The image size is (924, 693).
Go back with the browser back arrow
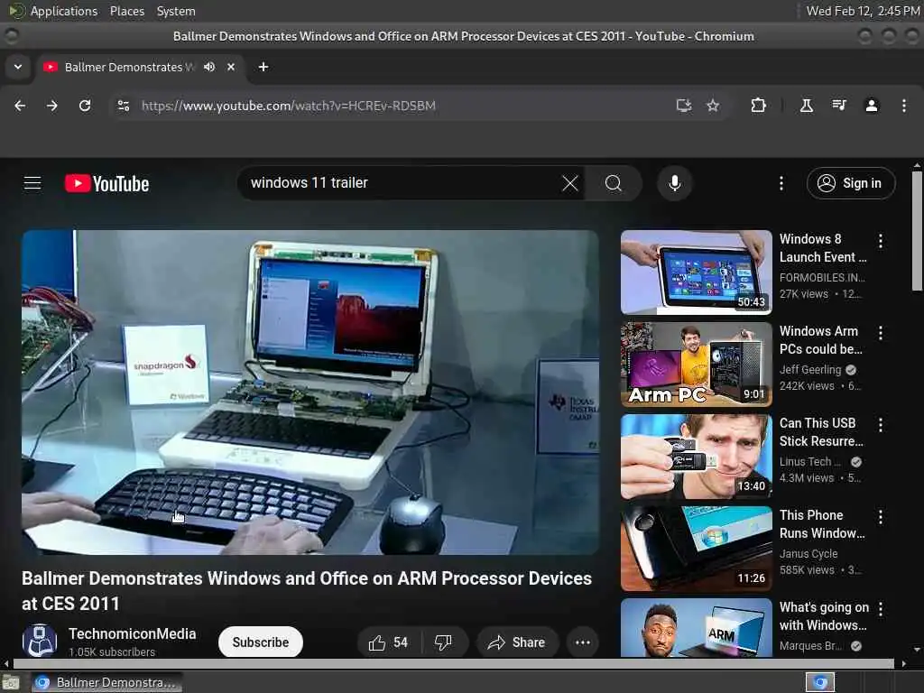[x=20, y=106]
